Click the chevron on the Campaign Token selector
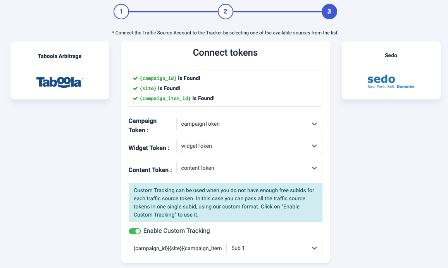This screenshot has height=268, width=448. pyautogui.click(x=315, y=124)
